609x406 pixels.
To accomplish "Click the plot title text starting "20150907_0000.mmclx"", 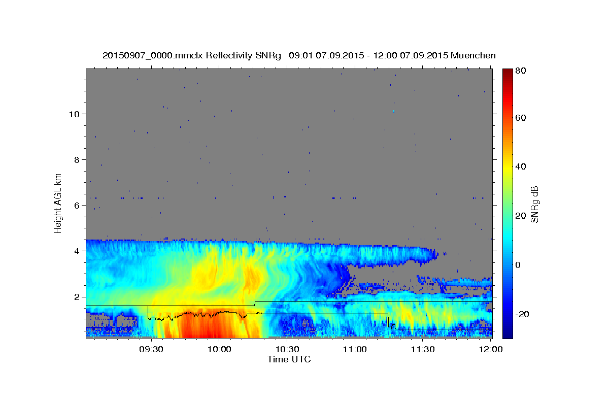I will click(299, 55).
